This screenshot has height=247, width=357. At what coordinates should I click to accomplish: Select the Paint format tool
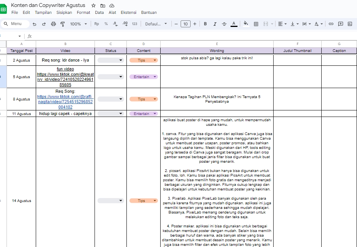[62, 24]
